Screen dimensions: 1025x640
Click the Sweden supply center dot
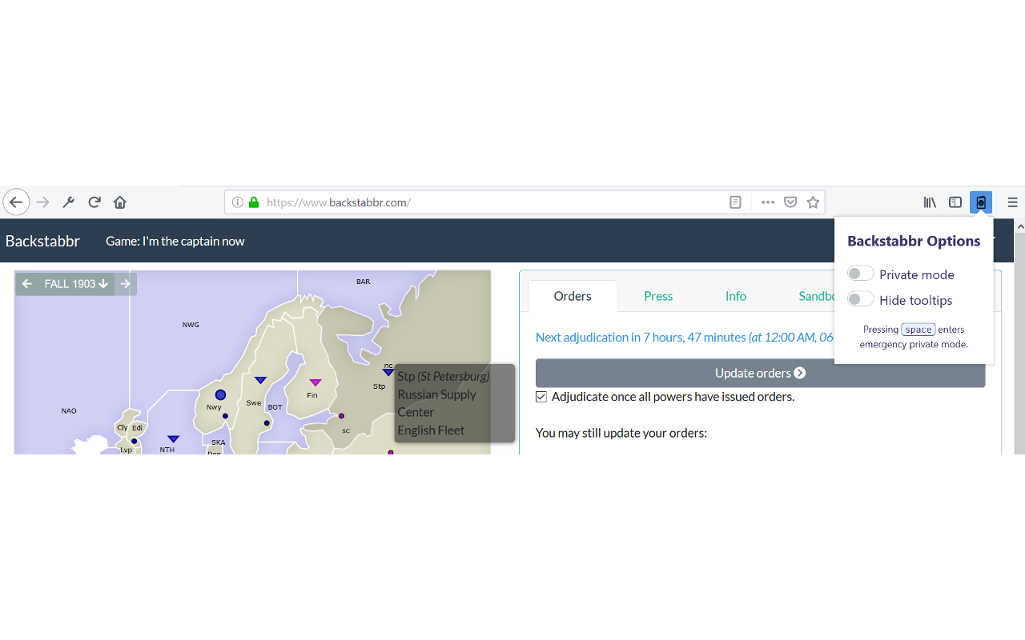267,423
